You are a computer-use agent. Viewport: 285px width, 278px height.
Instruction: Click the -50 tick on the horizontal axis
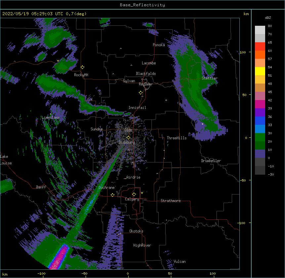pyautogui.click(x=84, y=273)
